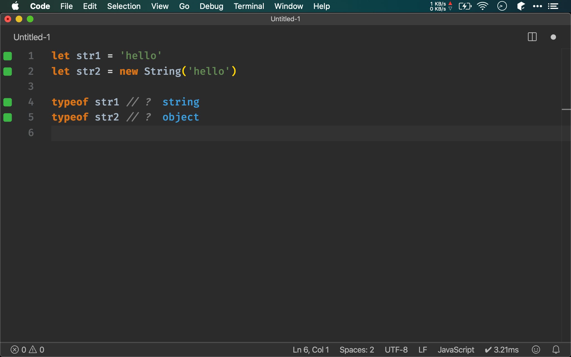Click the battery charging status icon
Viewport: 571px width, 357px height.
[x=465, y=6]
